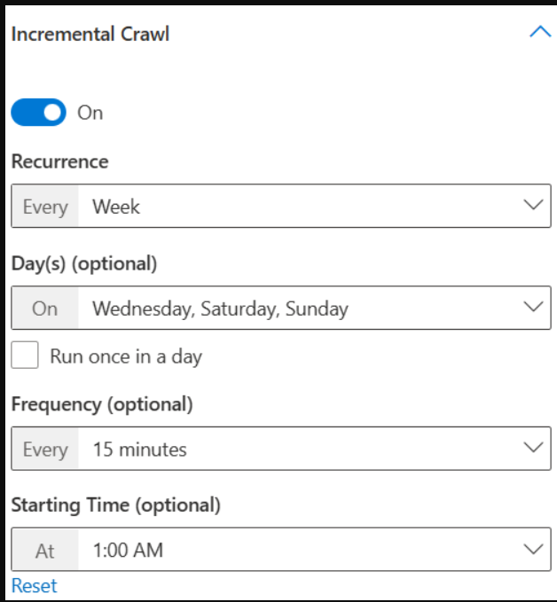Screen dimensions: 557x602
Task: Click the Recurrence field label
Action: tap(60, 161)
